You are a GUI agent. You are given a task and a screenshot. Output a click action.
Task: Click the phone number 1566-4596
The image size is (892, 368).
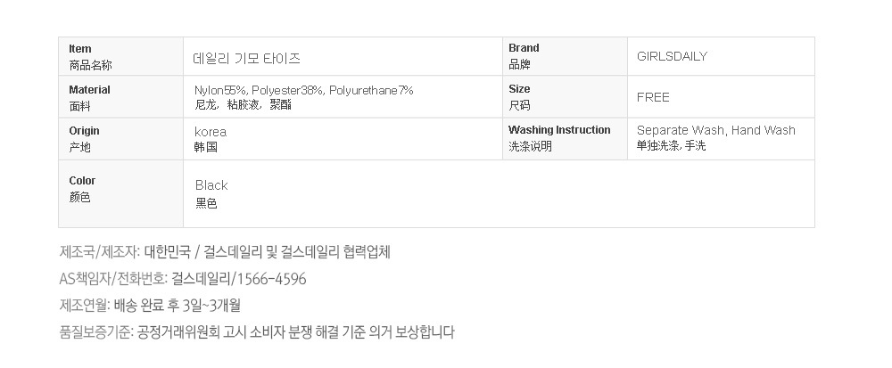272,280
